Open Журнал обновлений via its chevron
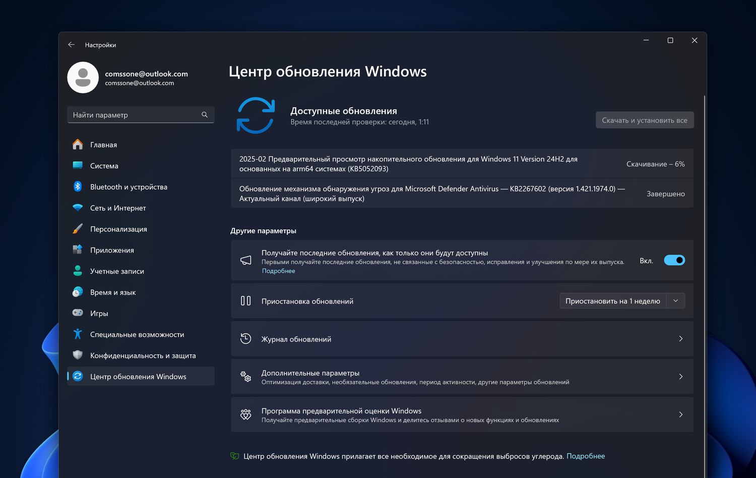This screenshot has width=756, height=478. pos(680,339)
